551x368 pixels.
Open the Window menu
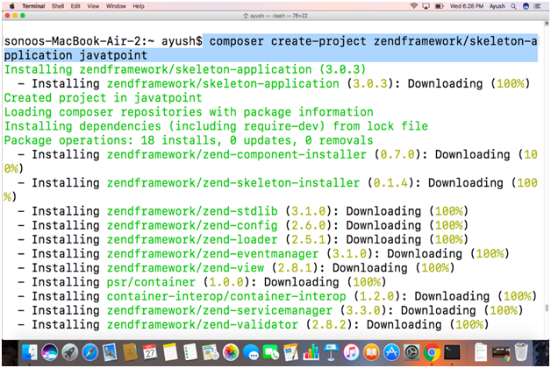point(116,6)
